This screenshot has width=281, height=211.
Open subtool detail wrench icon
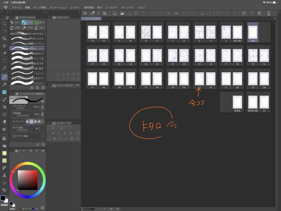pos(43,145)
